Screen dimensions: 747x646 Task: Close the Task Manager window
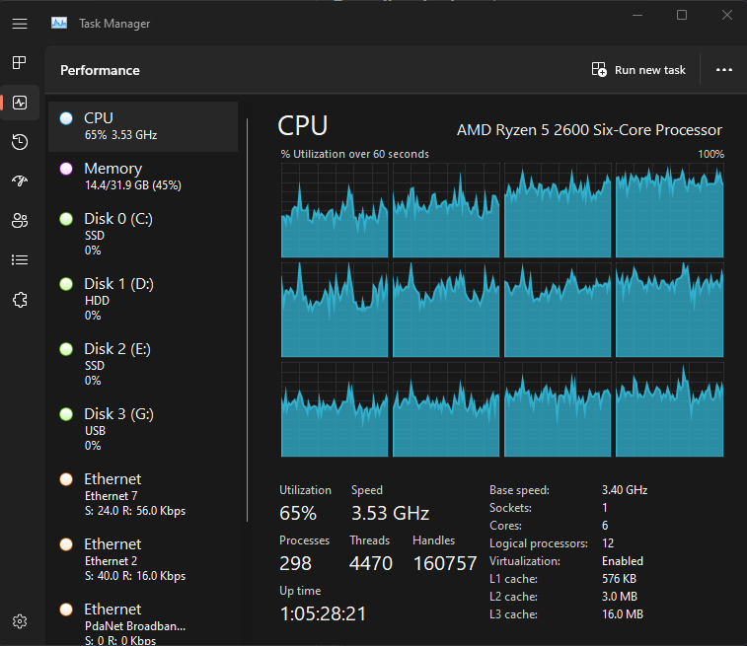coord(726,15)
